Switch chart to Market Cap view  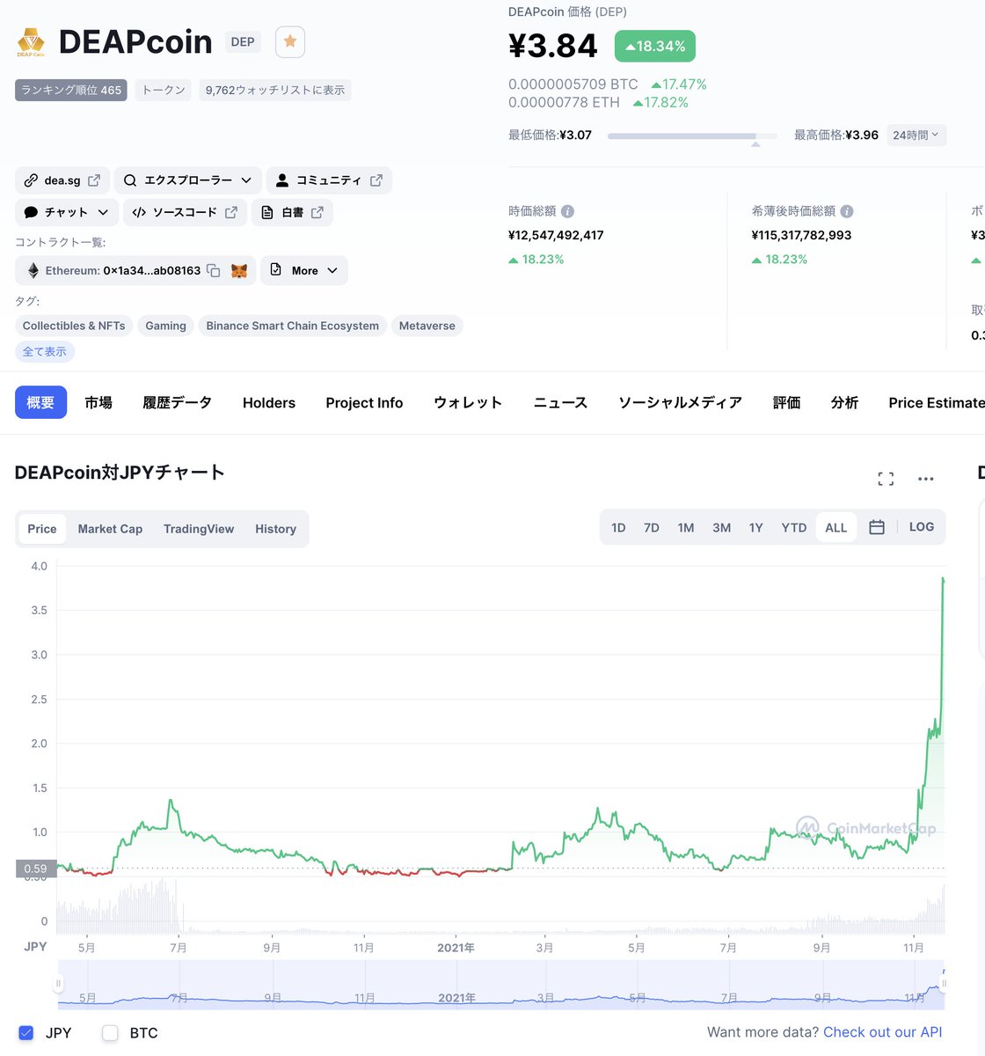(110, 529)
